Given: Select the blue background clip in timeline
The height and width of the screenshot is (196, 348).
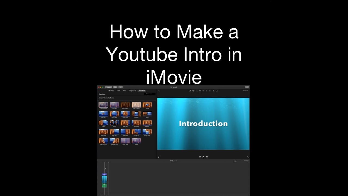Looking at the screenshot, I should coord(104,179).
